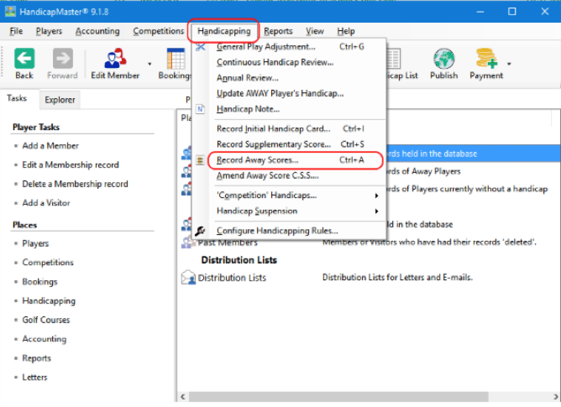Choose Update AWAY Player's Handicap
The width and height of the screenshot is (561, 407).
[x=289, y=94]
